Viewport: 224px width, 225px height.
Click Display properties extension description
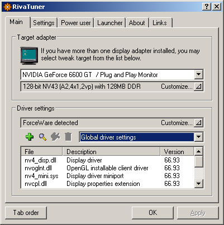point(103,184)
